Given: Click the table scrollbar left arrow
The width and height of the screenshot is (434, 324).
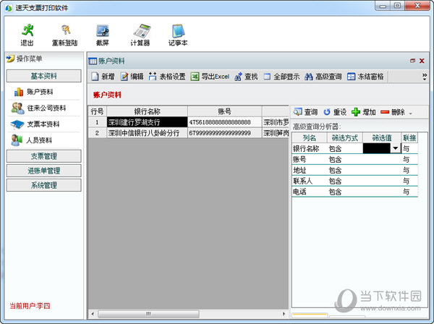Looking at the screenshot, I should click(93, 314).
